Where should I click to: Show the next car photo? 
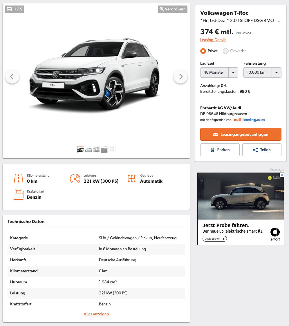coord(180,77)
